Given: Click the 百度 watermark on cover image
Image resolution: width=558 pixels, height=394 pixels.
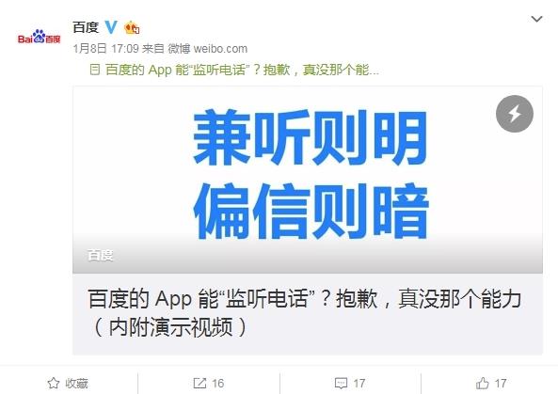Looking at the screenshot, I should [100, 255].
